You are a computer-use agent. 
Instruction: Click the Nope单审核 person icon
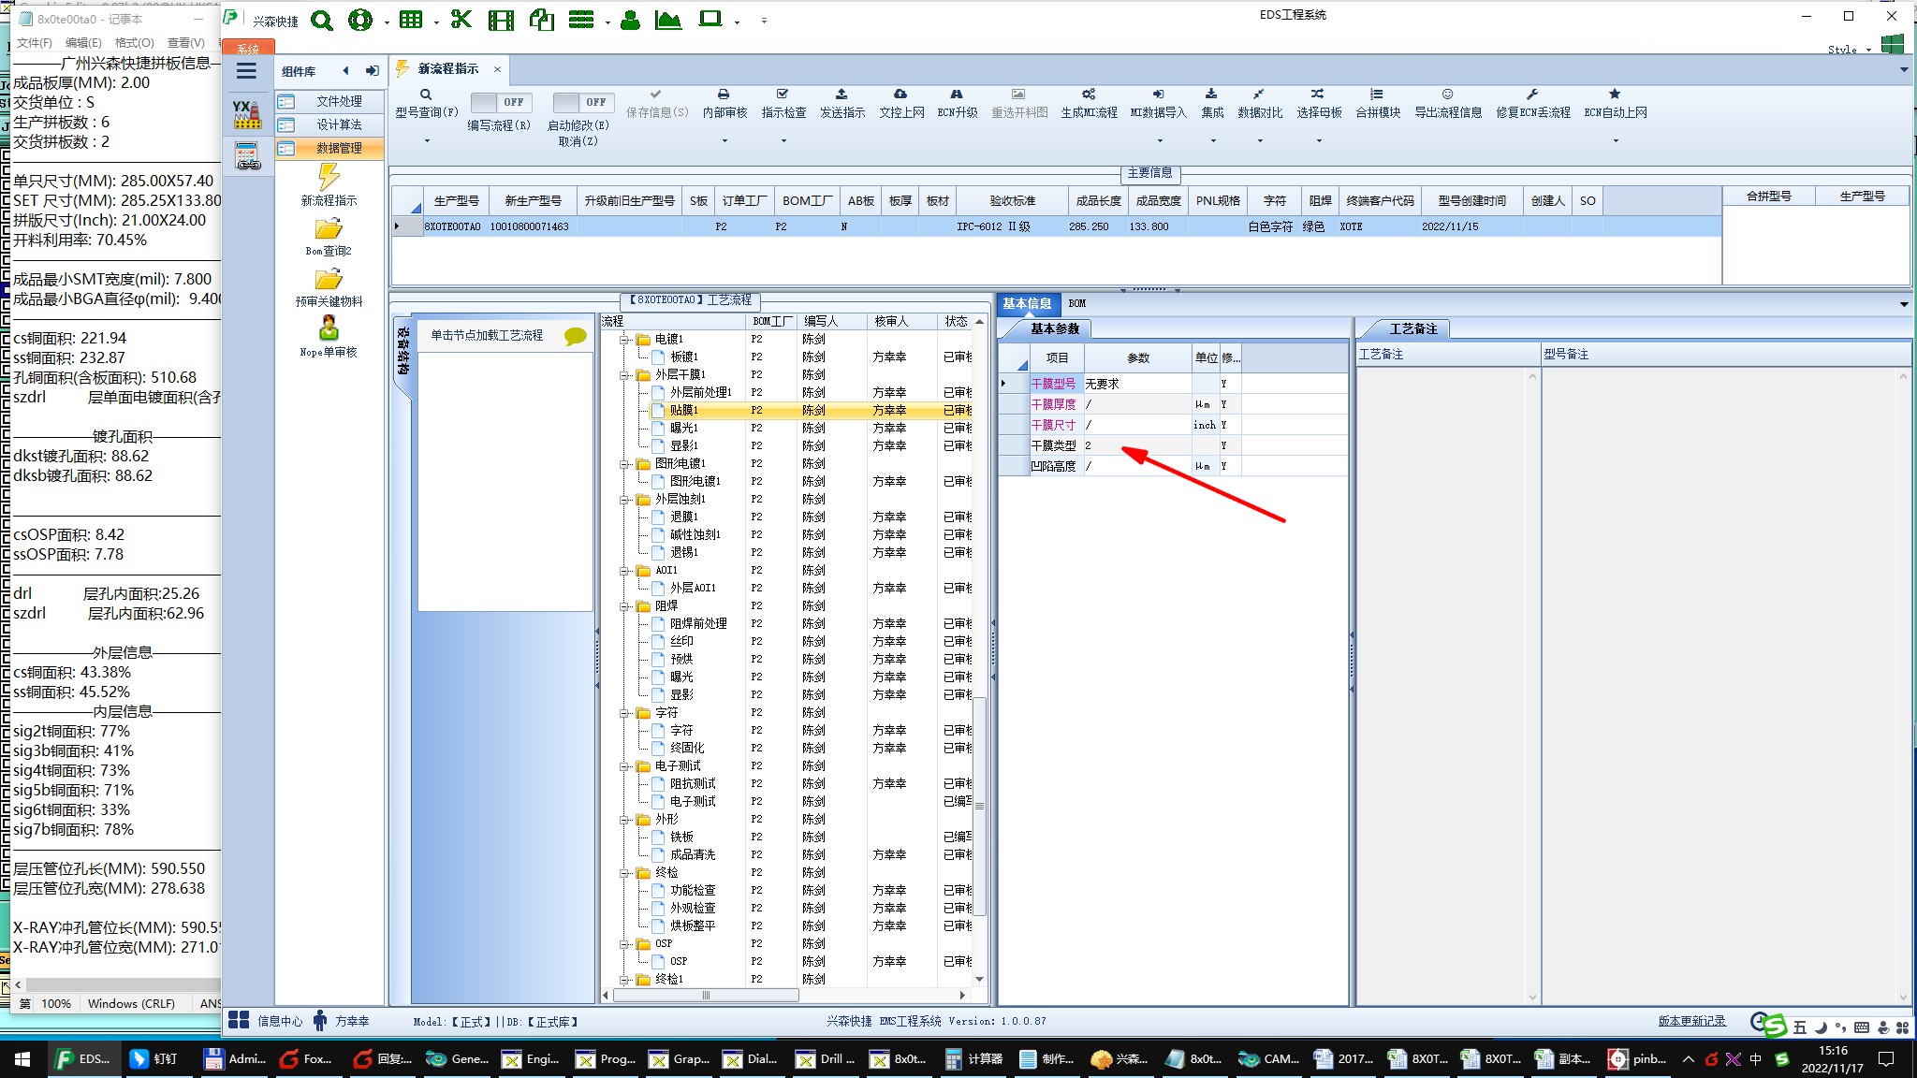[x=329, y=328]
